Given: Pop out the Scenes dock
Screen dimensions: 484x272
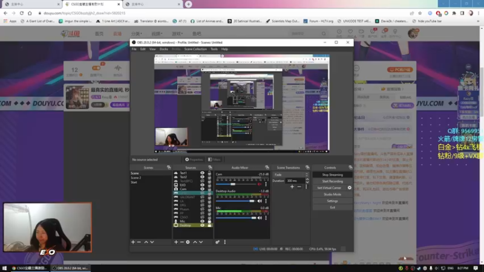Looking at the screenshot, I should point(169,167).
